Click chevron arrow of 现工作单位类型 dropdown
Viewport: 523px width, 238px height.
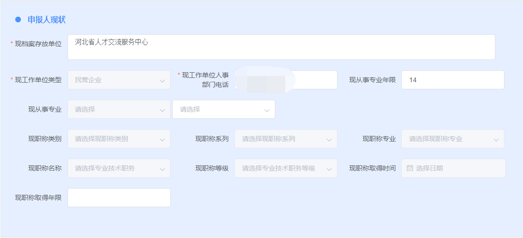click(162, 80)
